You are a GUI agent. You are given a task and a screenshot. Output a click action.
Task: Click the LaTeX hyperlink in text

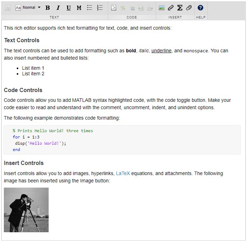pyautogui.click(x=123, y=173)
